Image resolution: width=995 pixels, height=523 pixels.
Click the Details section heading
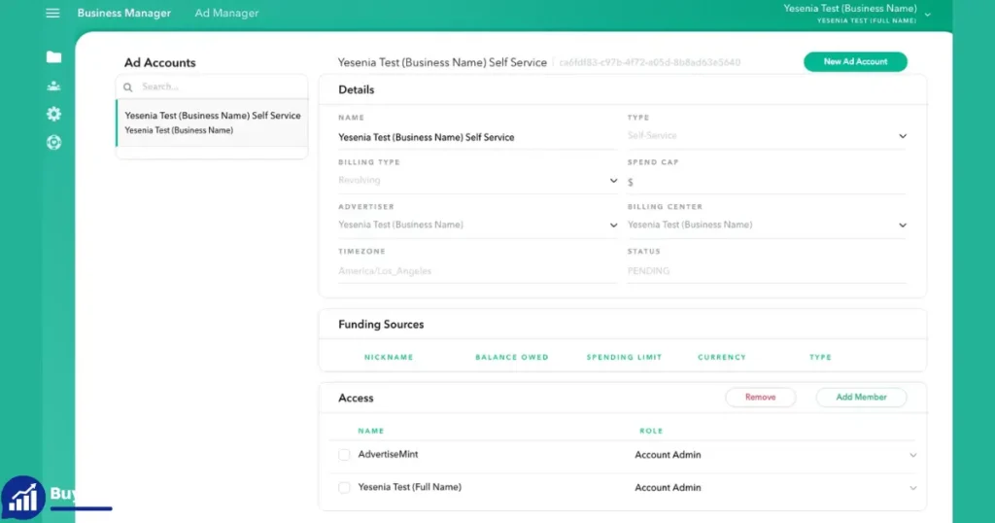(x=356, y=90)
